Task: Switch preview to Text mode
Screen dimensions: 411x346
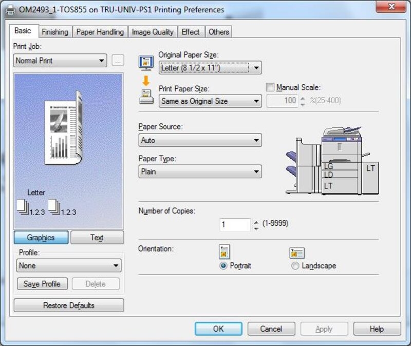Action: tap(97, 238)
